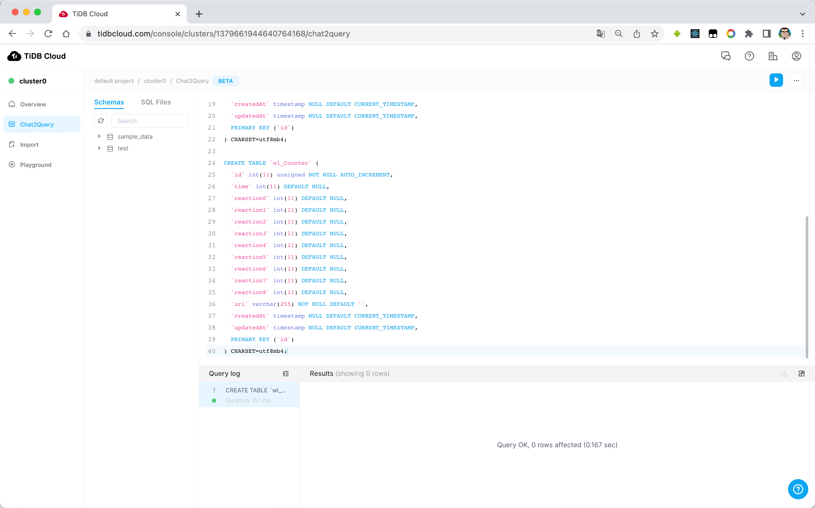Go to Overview in the sidebar

point(33,104)
